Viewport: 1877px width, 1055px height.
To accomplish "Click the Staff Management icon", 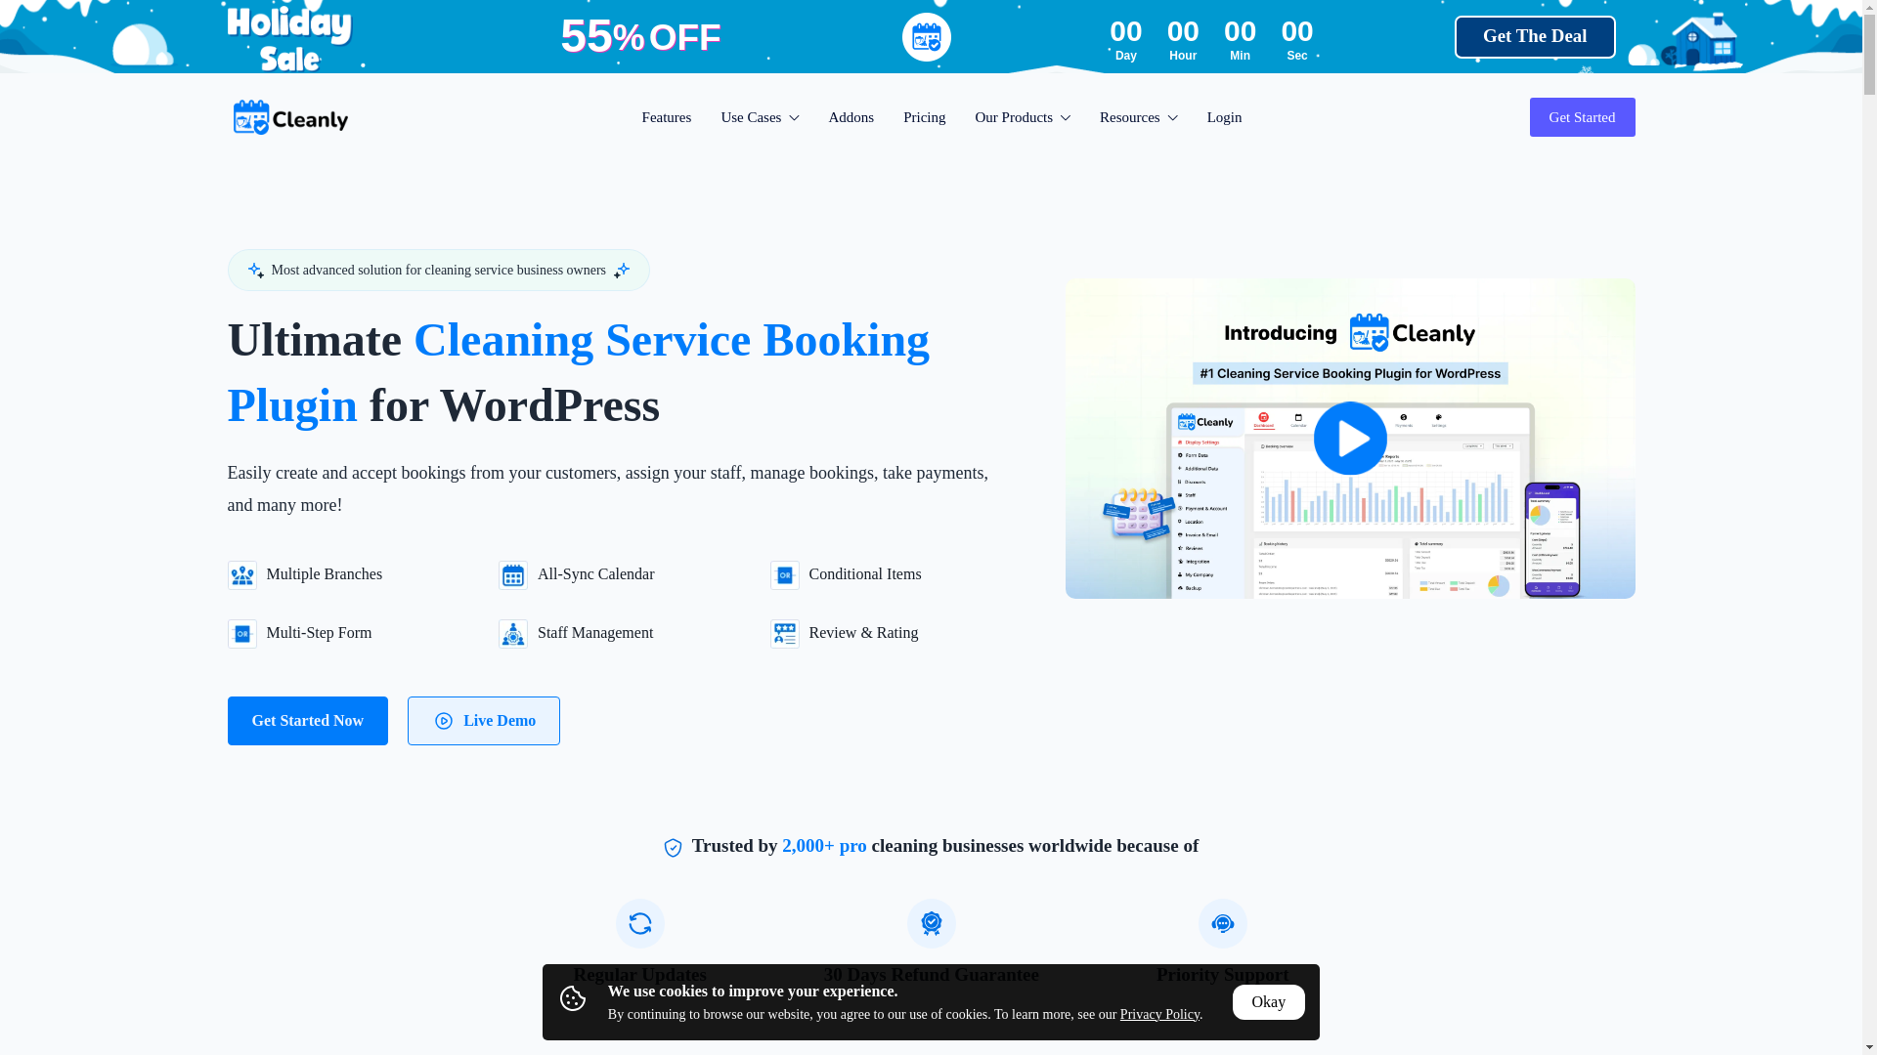I will (513, 634).
